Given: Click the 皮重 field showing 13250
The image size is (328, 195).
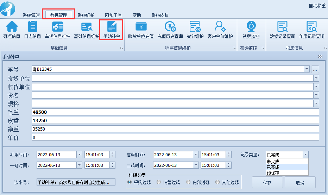Looking at the screenshot, I should (175, 120).
